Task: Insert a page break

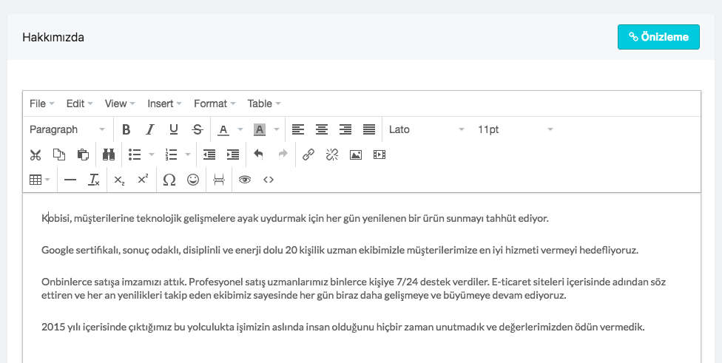Action: [219, 180]
